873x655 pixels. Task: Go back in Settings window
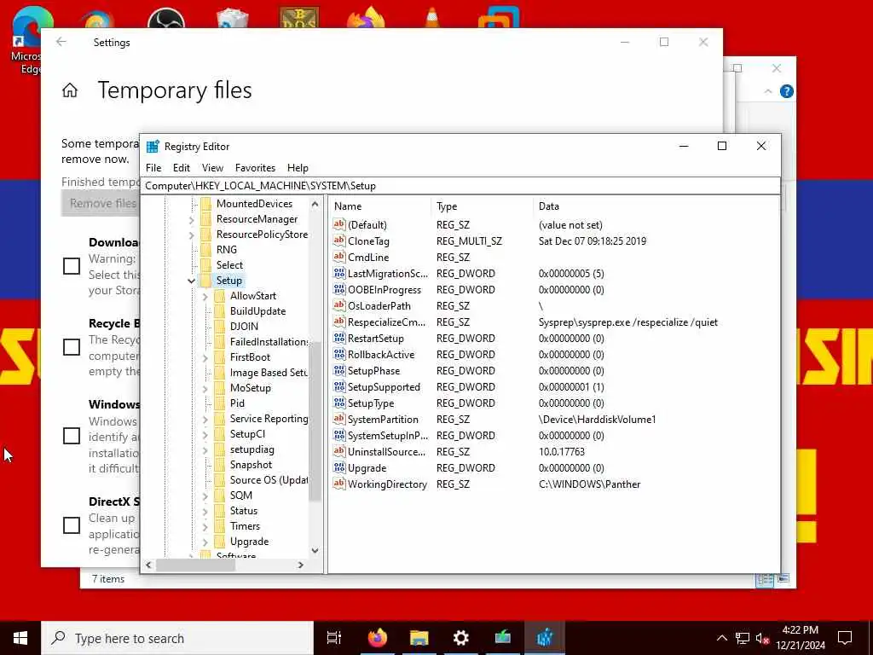(x=61, y=42)
